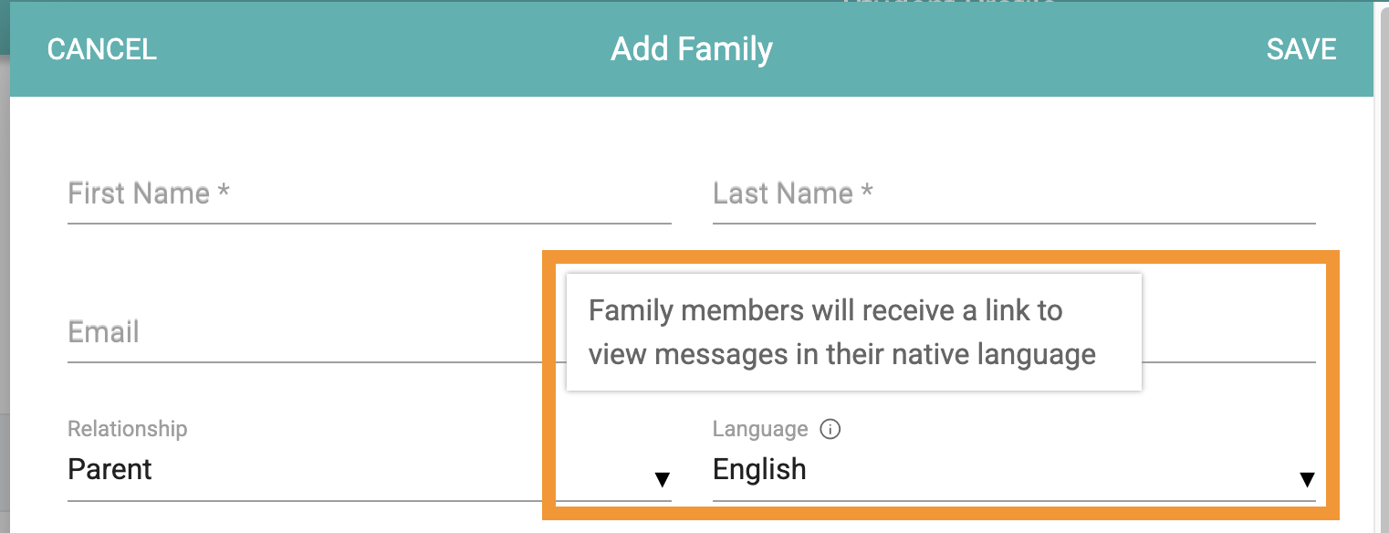Click the asterisk after First Name

coord(224,189)
